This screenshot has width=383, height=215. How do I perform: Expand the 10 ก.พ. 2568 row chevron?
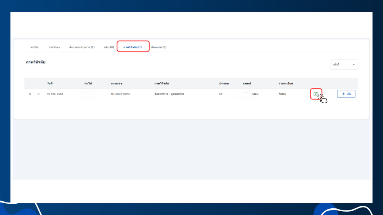[x=38, y=94]
